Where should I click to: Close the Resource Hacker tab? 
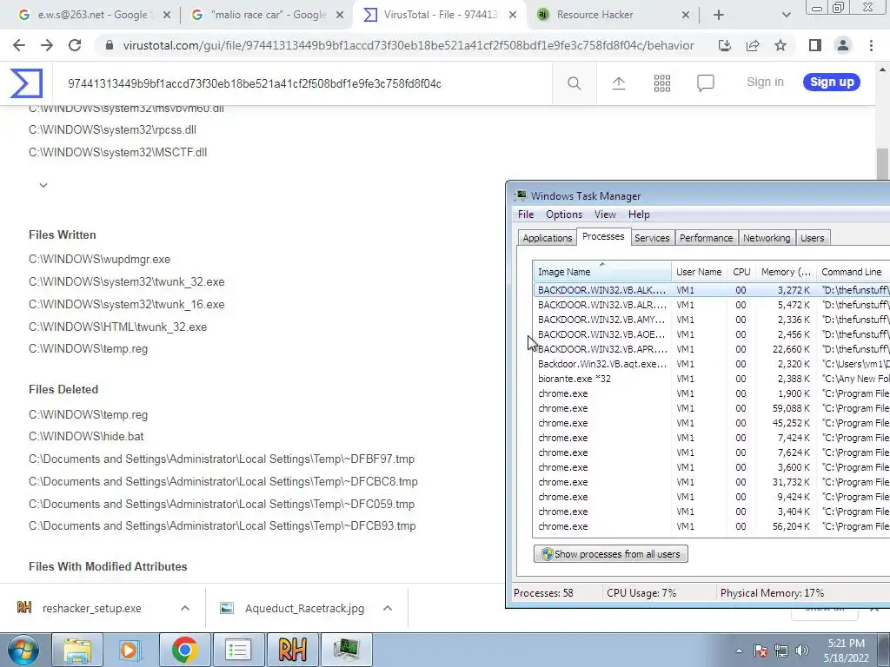686,15
